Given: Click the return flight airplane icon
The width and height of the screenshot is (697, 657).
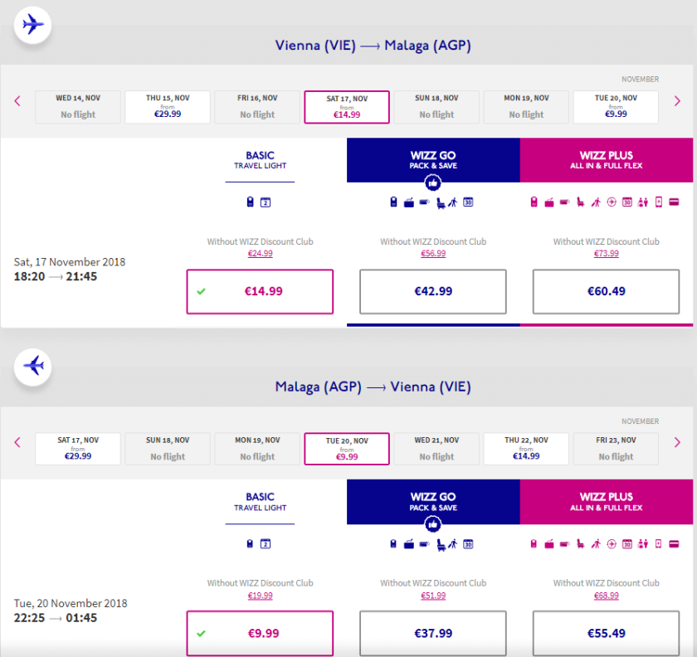Looking at the screenshot, I should point(33,365).
